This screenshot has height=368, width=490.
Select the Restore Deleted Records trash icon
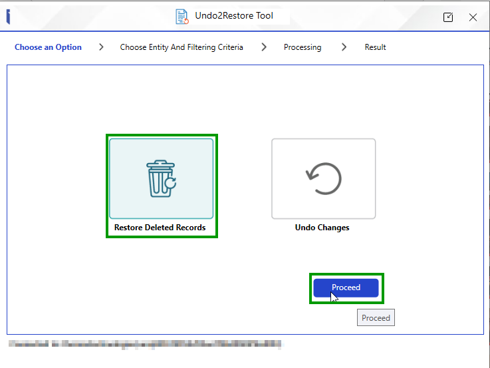pos(161,178)
